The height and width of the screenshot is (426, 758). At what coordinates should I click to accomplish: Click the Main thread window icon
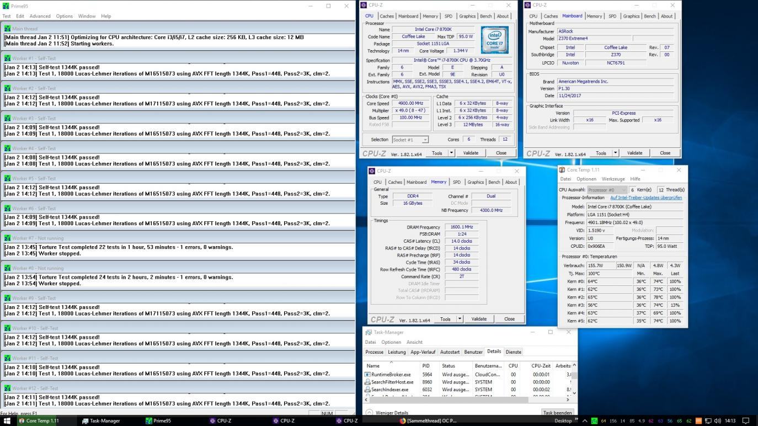coord(7,28)
